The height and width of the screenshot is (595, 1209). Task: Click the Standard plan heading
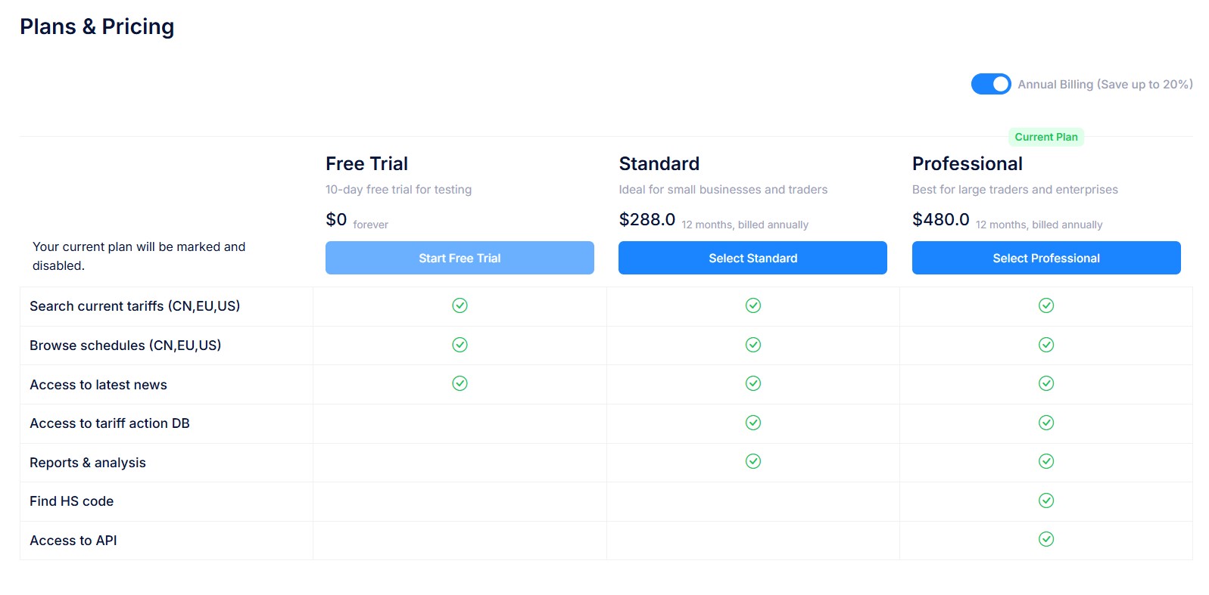(659, 163)
